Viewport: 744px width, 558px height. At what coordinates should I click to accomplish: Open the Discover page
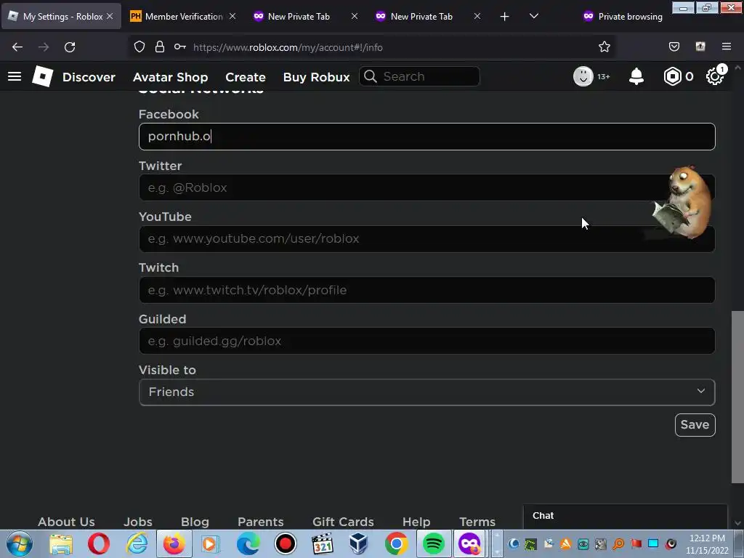pyautogui.click(x=89, y=77)
